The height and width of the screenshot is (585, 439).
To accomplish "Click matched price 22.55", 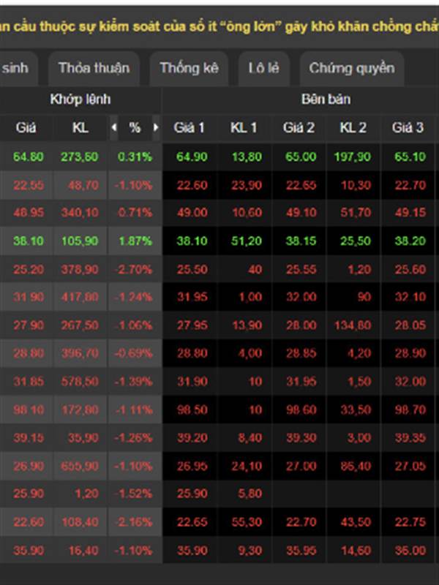I will (x=29, y=185).
